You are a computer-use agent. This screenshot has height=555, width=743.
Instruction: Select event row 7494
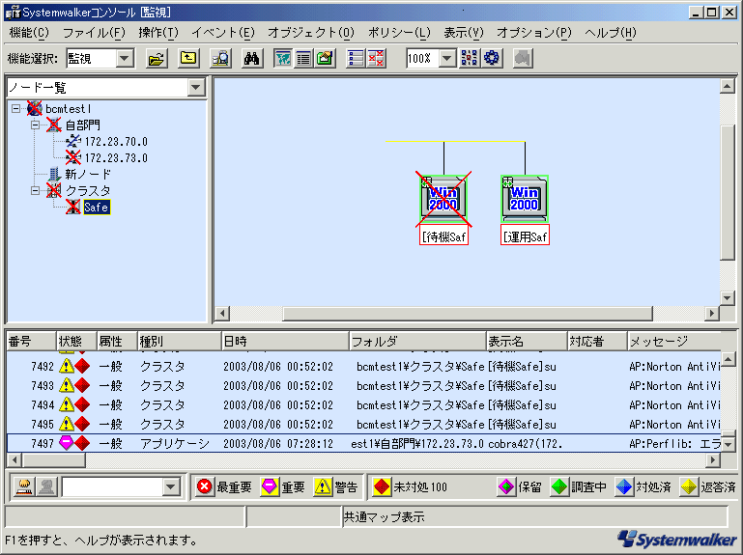(364, 405)
